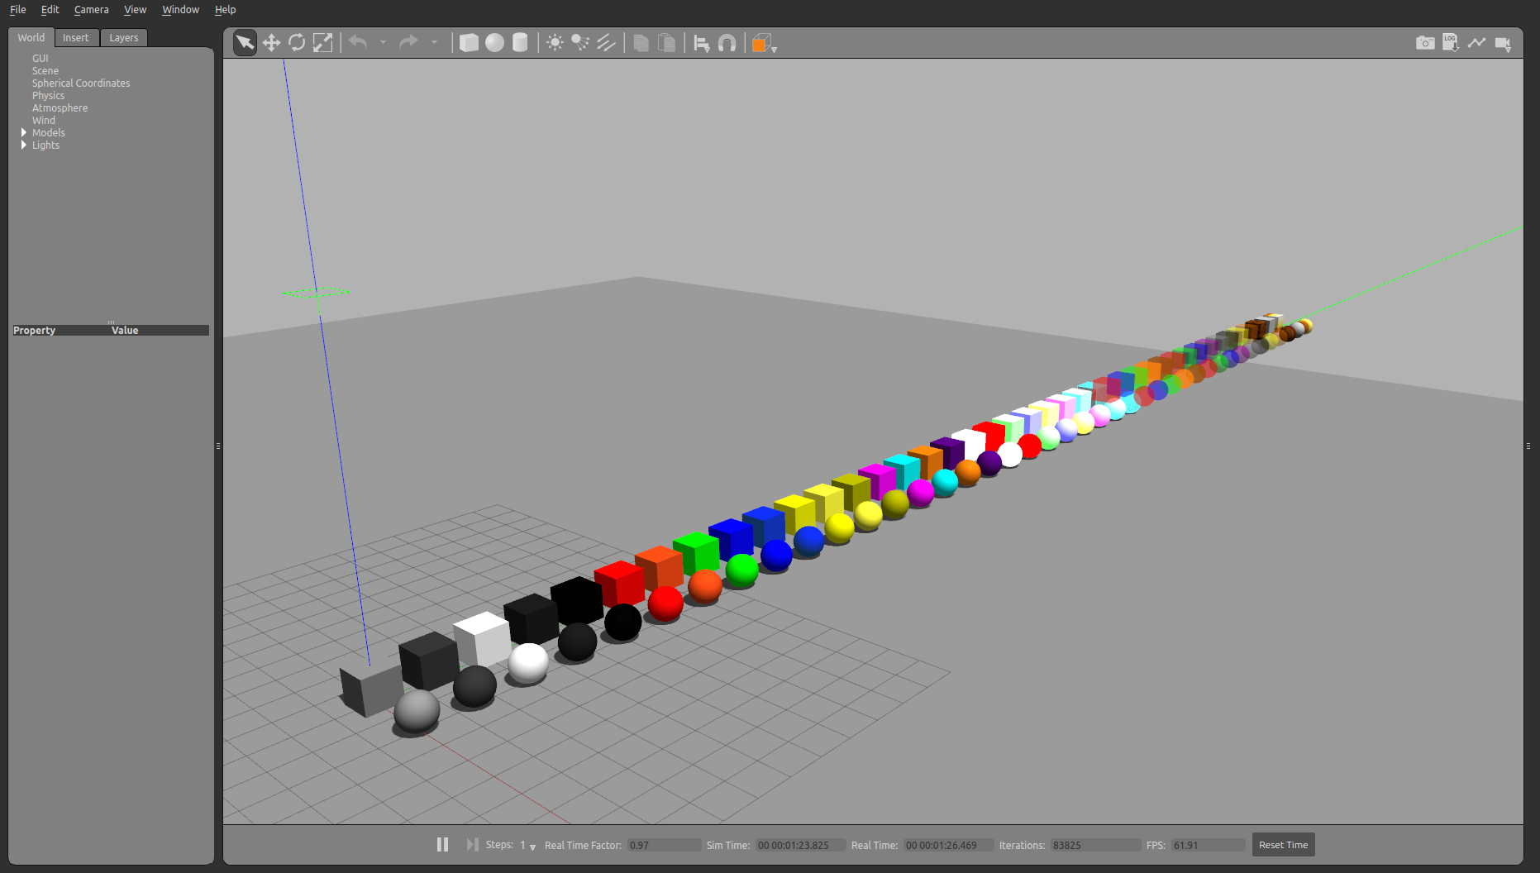
Task: Take a screenshot with camera icon
Action: (x=1425, y=43)
